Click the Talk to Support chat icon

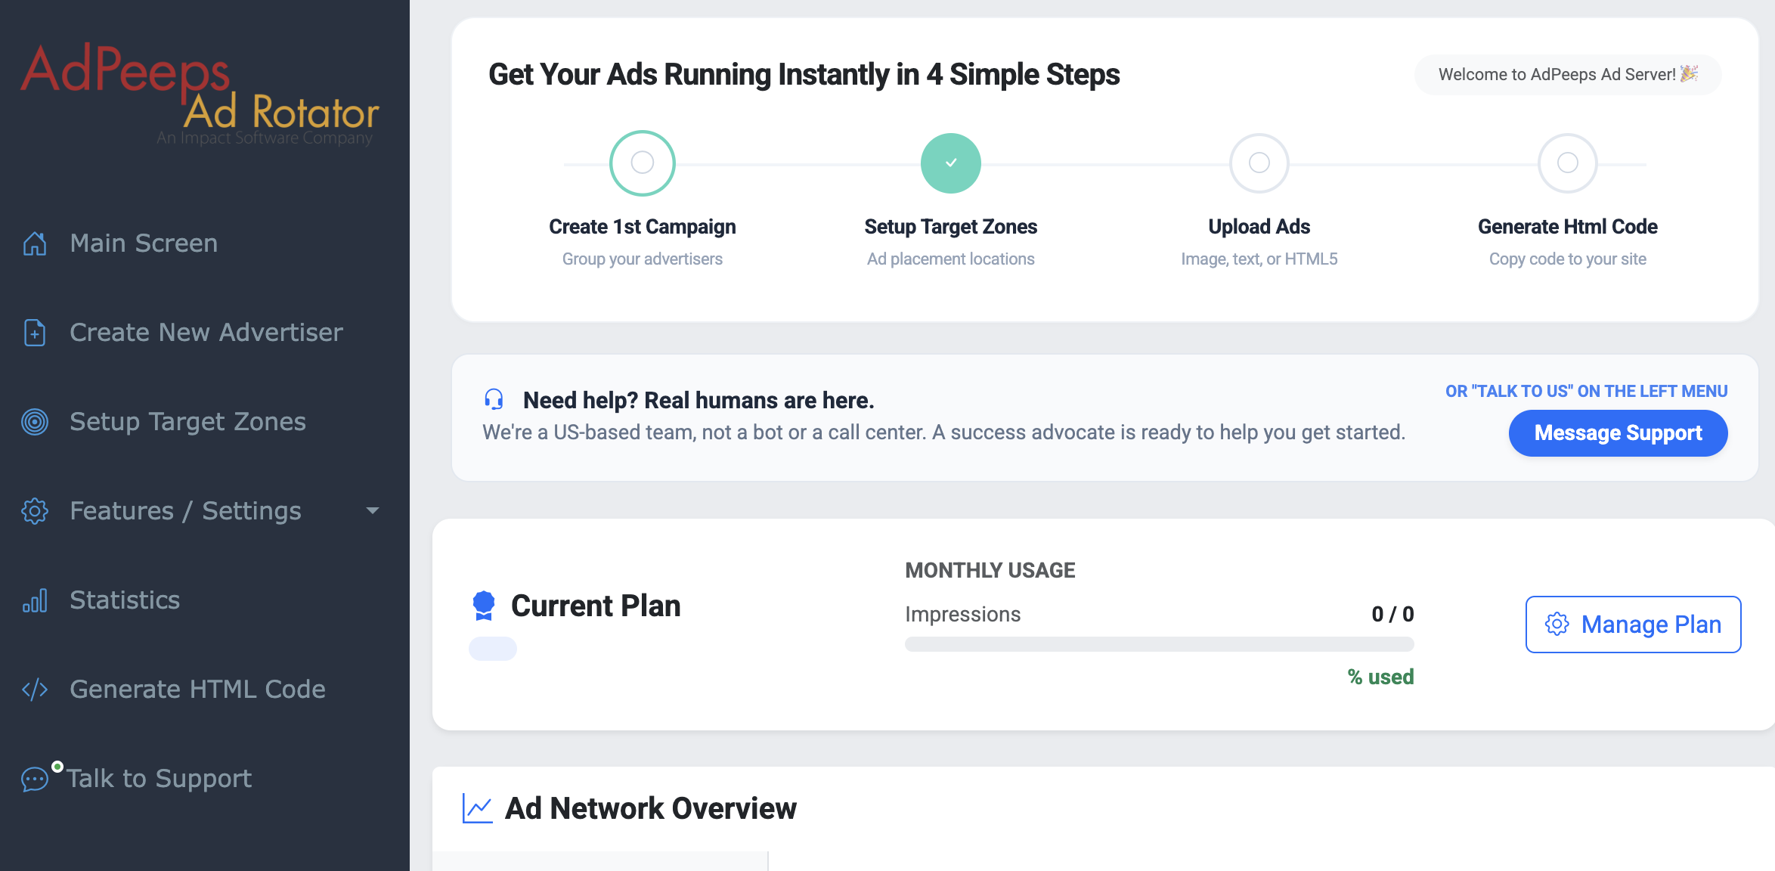point(35,779)
